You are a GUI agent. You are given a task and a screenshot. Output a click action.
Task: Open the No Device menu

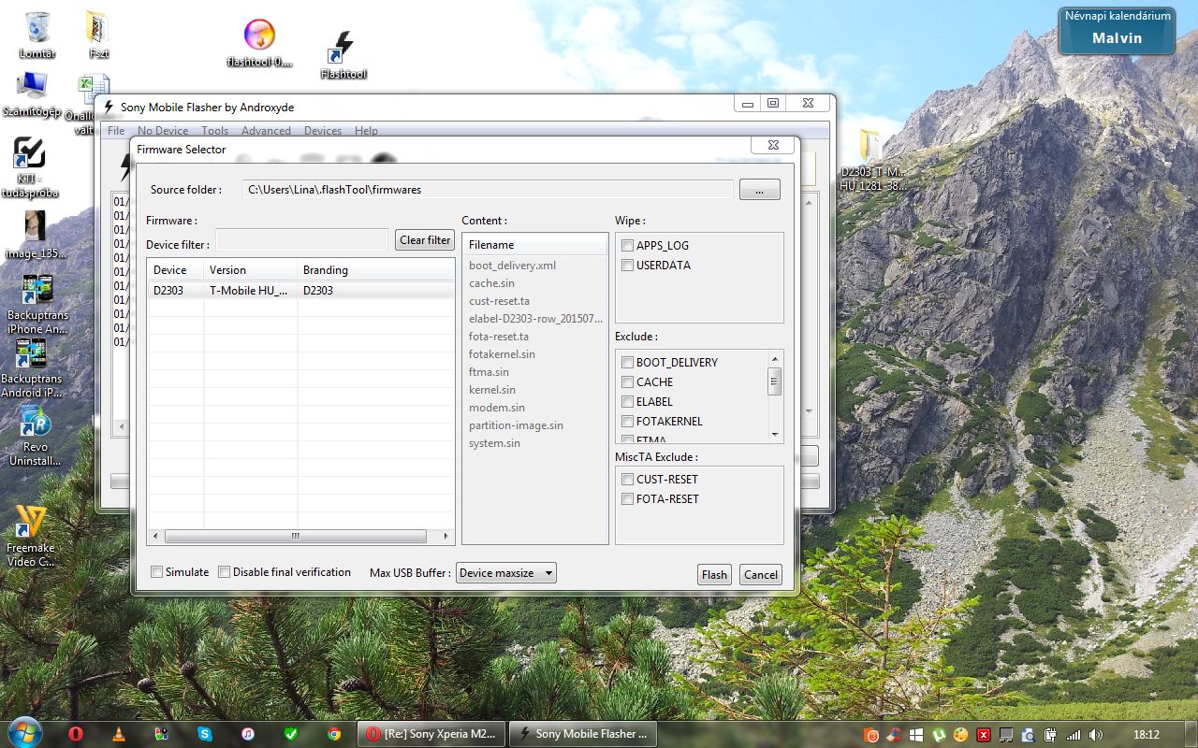click(x=163, y=131)
